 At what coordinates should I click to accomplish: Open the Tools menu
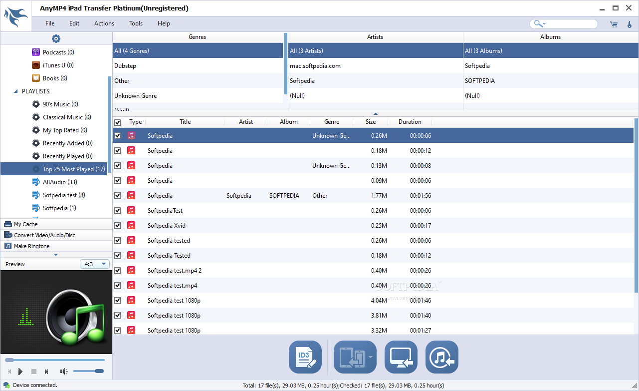[x=136, y=23]
